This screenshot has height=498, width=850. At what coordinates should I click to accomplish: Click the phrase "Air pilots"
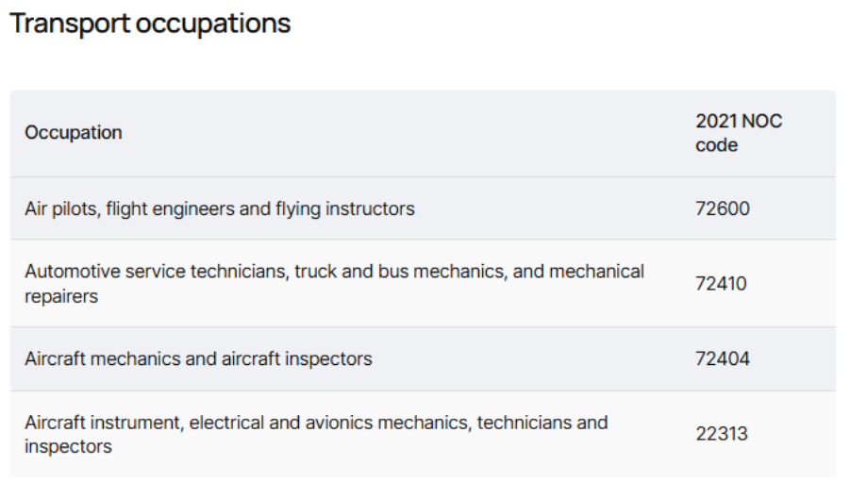pyautogui.click(x=60, y=208)
